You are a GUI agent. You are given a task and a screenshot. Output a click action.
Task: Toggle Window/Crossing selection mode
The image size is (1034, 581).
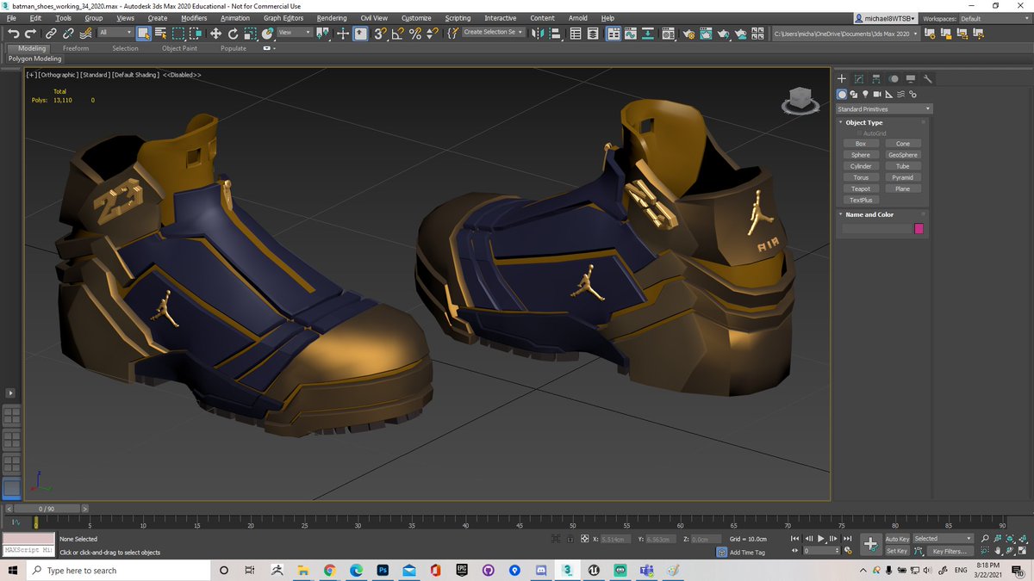coord(196,33)
